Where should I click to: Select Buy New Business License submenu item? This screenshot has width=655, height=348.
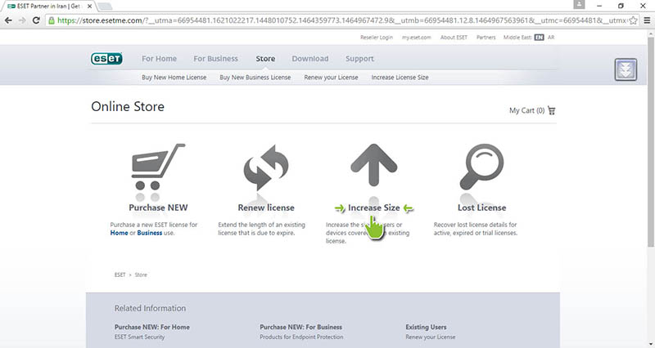click(x=255, y=77)
